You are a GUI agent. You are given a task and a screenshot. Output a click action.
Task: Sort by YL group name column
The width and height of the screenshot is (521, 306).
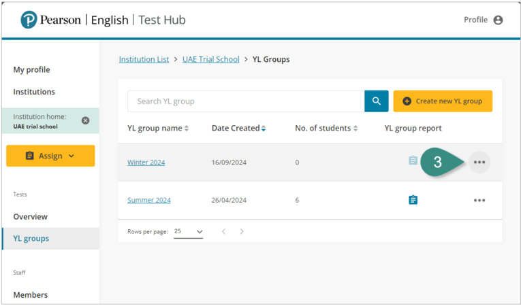click(158, 128)
